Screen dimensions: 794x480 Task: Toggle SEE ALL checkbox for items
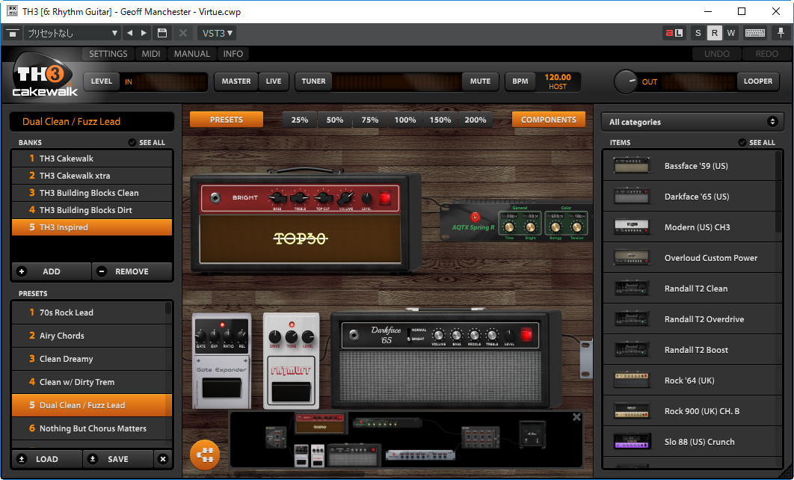tap(742, 142)
